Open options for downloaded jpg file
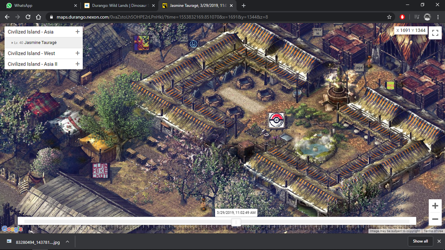Image resolution: width=445 pixels, height=250 pixels. pyautogui.click(x=67, y=242)
